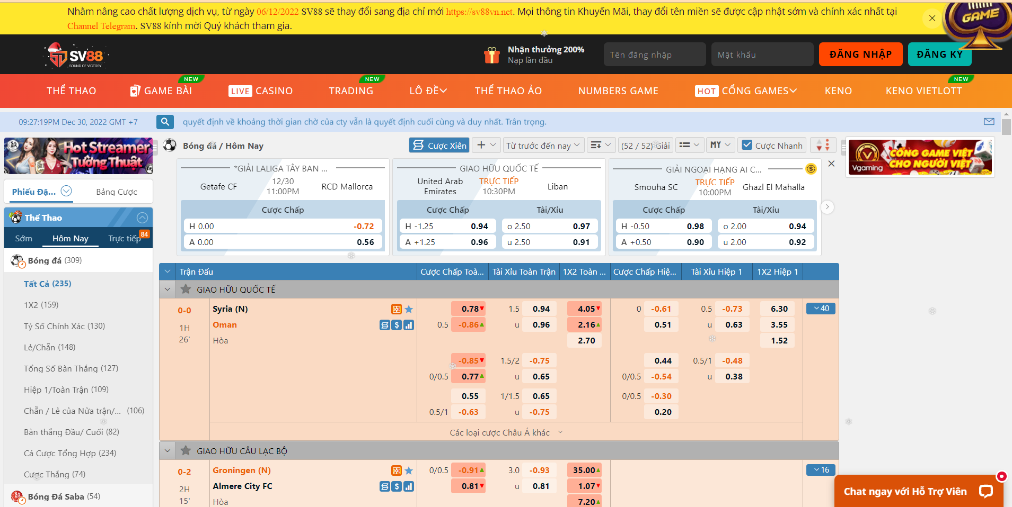The width and height of the screenshot is (1012, 507).
Task: Open Vgaming promo banner
Action: pyautogui.click(x=920, y=157)
